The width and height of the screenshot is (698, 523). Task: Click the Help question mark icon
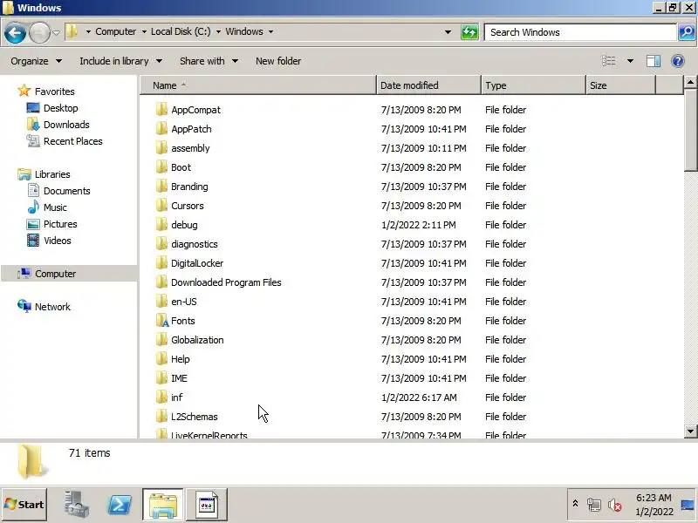[678, 61]
